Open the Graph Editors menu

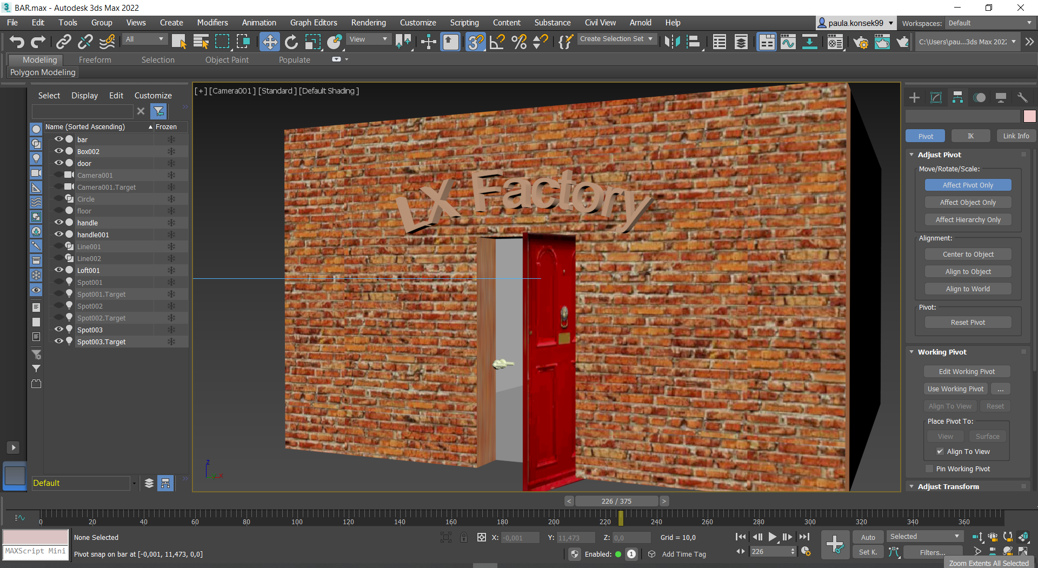click(314, 23)
